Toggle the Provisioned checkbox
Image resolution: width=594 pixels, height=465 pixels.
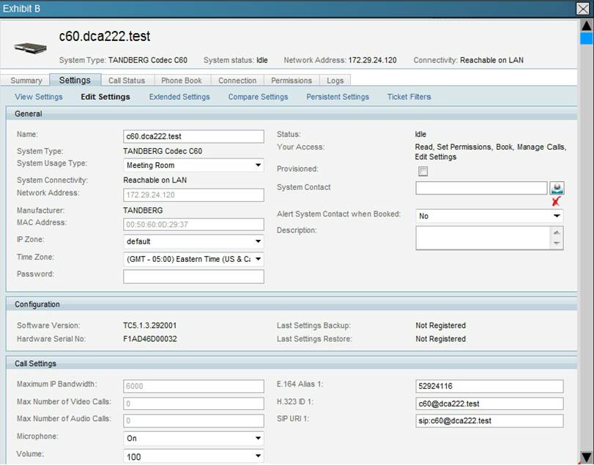click(x=423, y=171)
